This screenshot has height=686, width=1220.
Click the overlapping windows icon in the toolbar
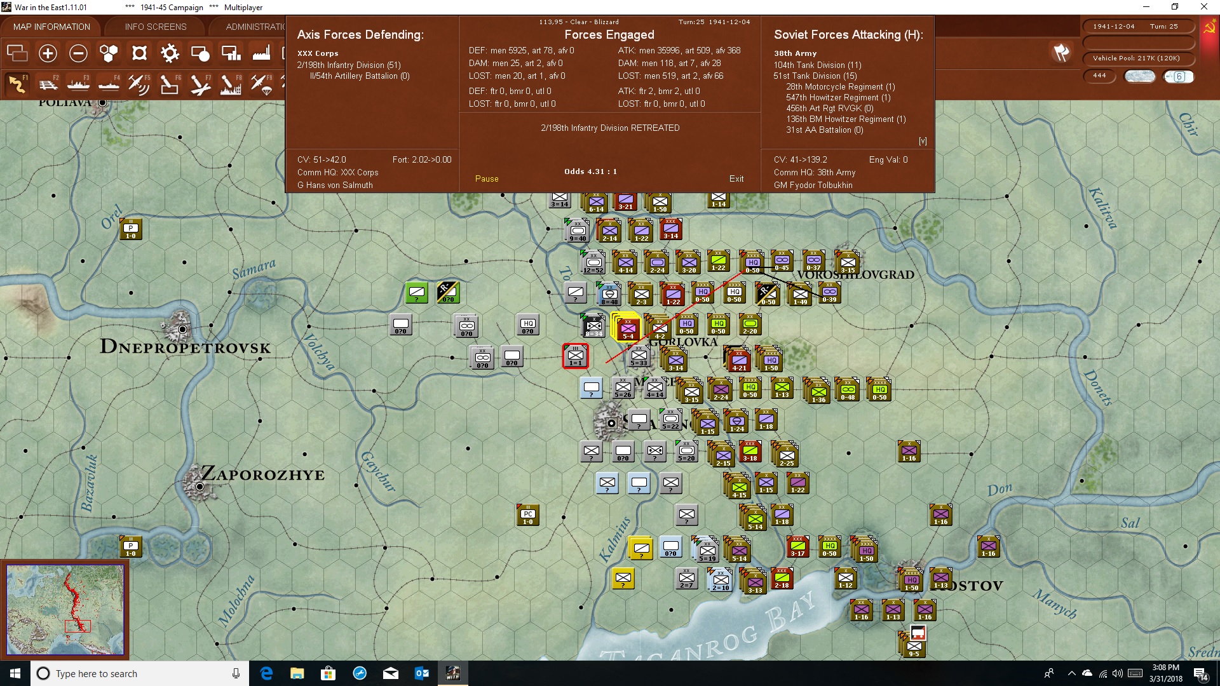pos(17,53)
